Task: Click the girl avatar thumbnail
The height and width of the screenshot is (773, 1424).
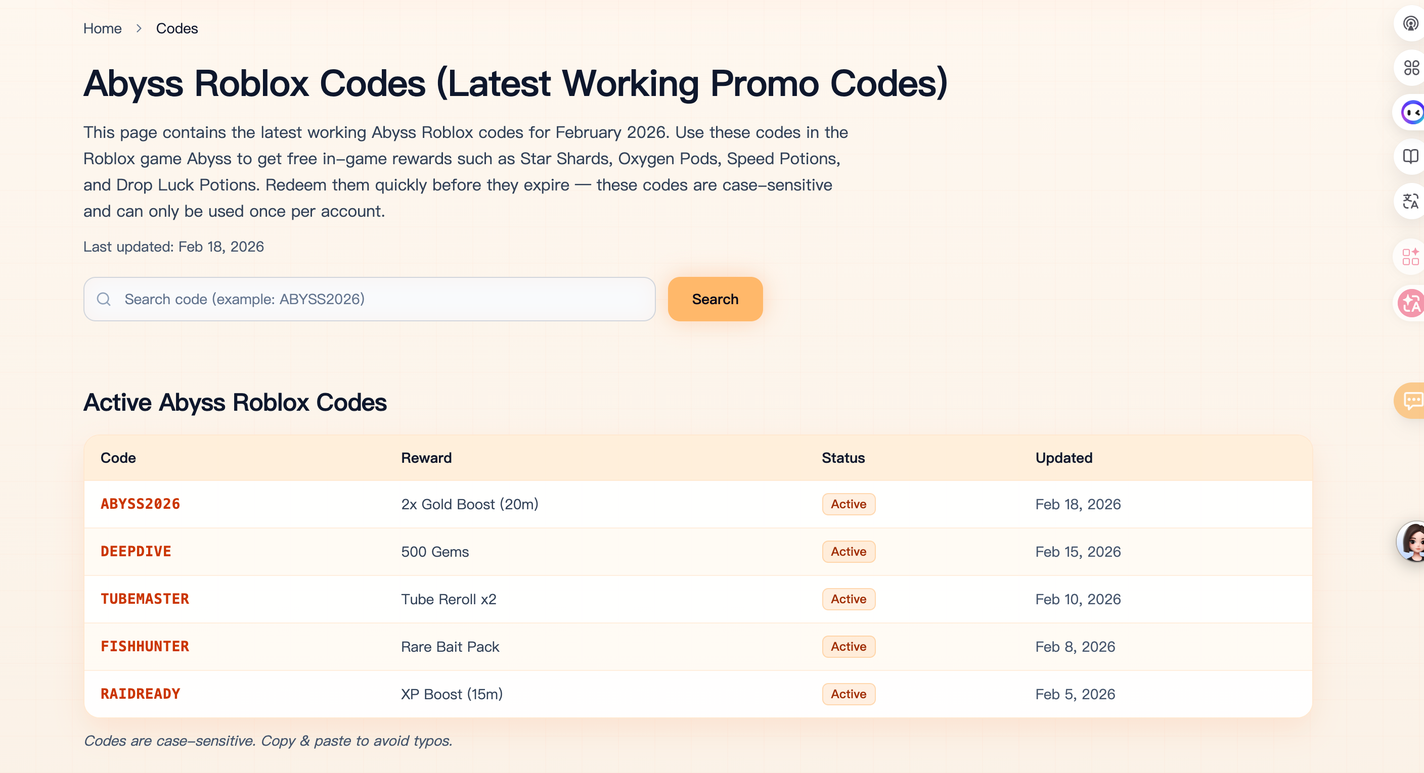Action: pyautogui.click(x=1412, y=541)
